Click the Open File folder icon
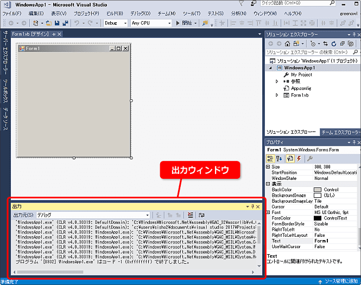Screen dimensions: 361x285 pyautogui.click(x=48, y=23)
